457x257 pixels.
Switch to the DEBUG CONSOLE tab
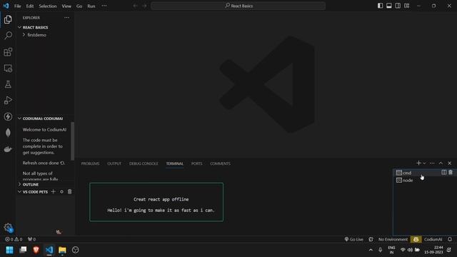144,163
